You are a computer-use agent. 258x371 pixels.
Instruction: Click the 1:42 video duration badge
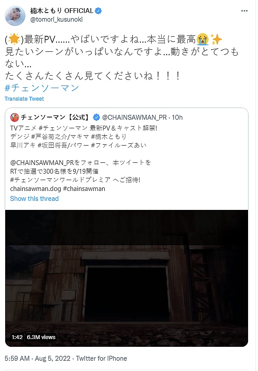(x=17, y=337)
